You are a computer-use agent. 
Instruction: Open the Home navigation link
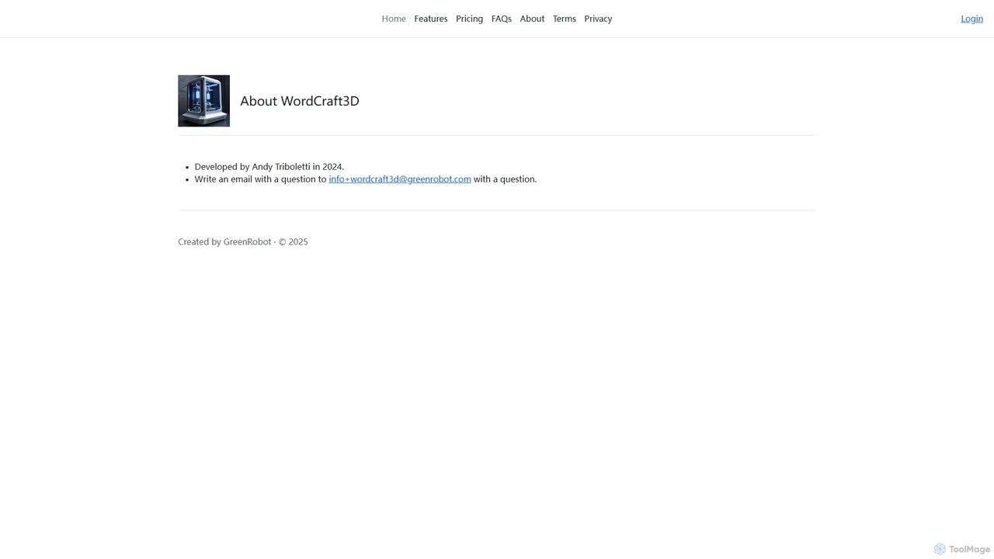point(394,19)
